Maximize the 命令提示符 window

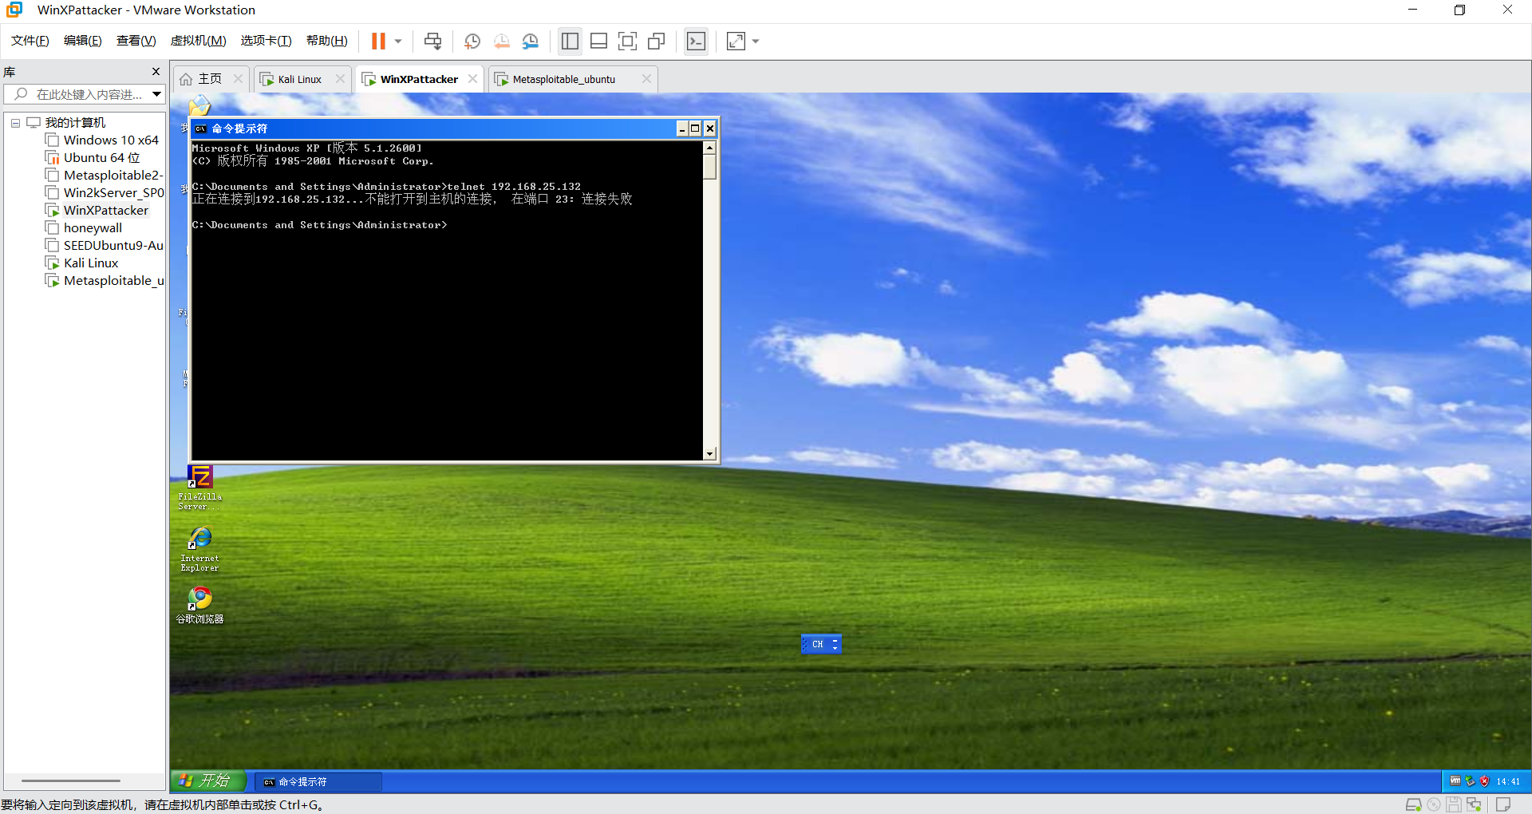click(x=695, y=128)
